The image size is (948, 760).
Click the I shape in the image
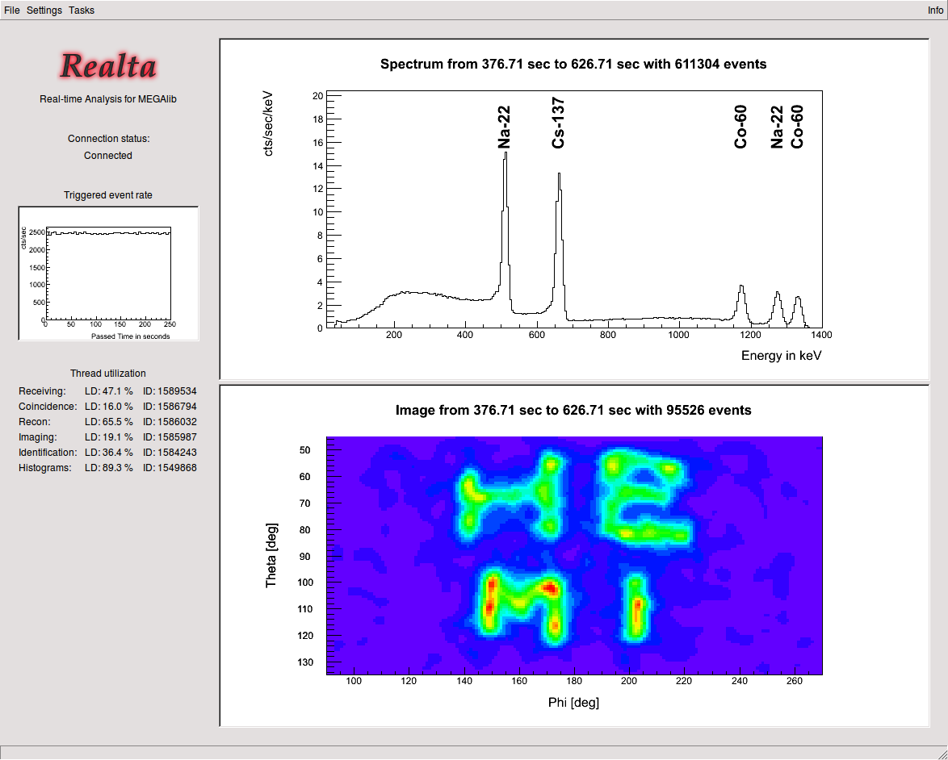coord(635,608)
